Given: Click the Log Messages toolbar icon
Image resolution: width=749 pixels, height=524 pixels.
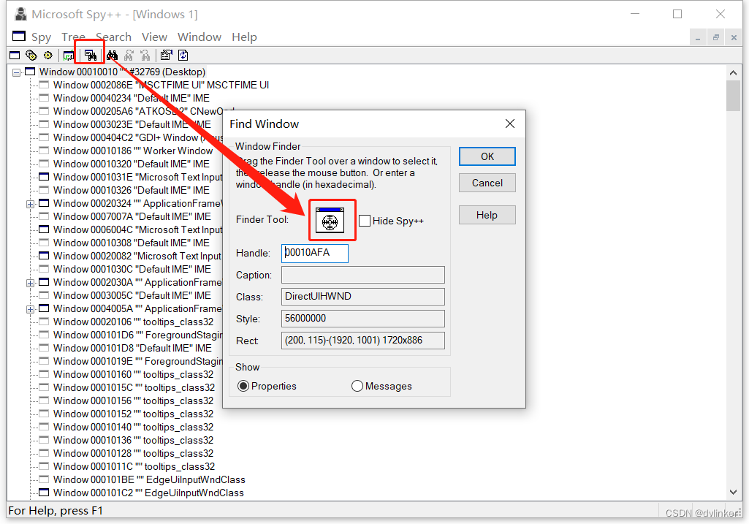Looking at the screenshot, I should click(x=69, y=56).
